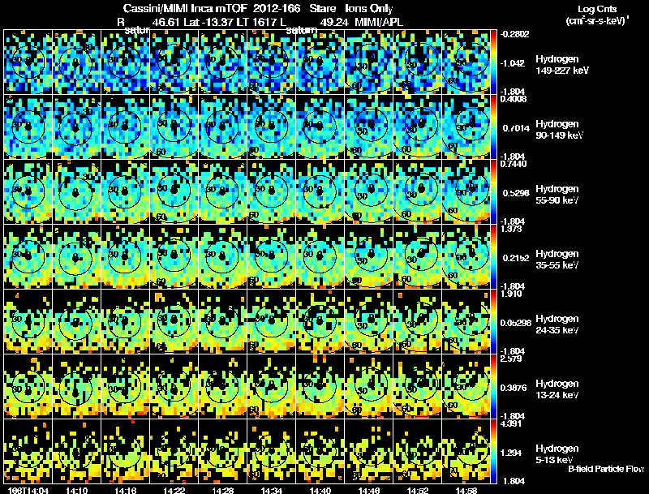Click the time axis label '14:16'
This screenshot has height=494, width=649.
click(125, 491)
